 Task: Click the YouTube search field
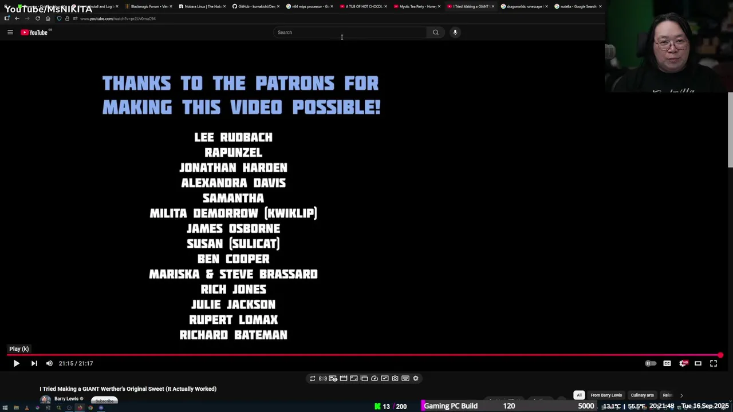tap(349, 32)
